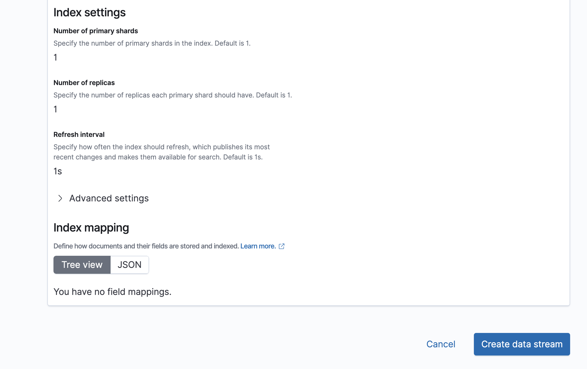Screen dimensions: 587x369
Task: Click external link icon beside Learn more
Action: (282, 246)
